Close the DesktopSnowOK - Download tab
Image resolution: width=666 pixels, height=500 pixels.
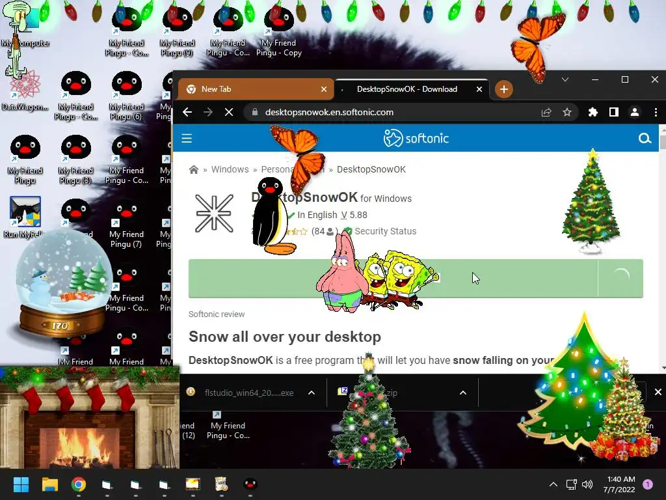click(479, 89)
